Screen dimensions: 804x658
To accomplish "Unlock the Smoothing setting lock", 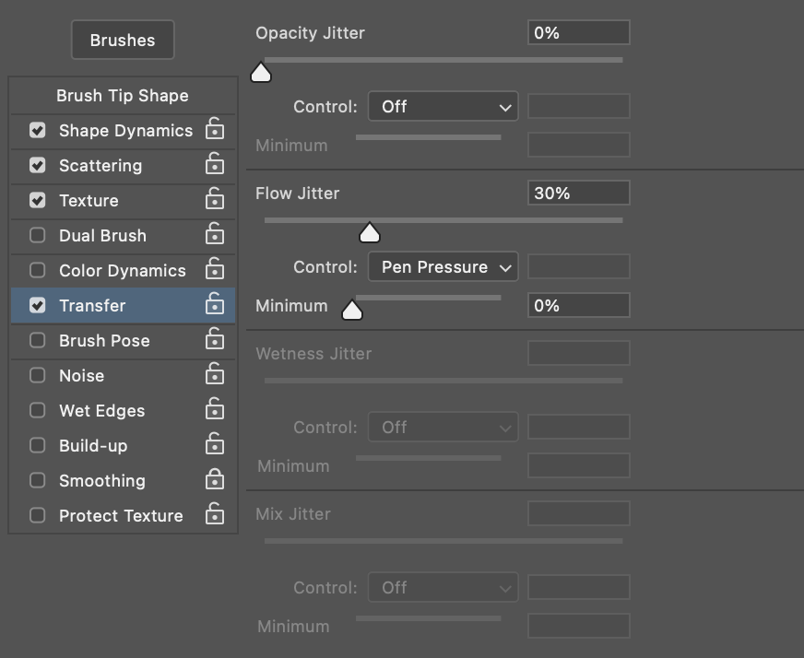I will 215,478.
